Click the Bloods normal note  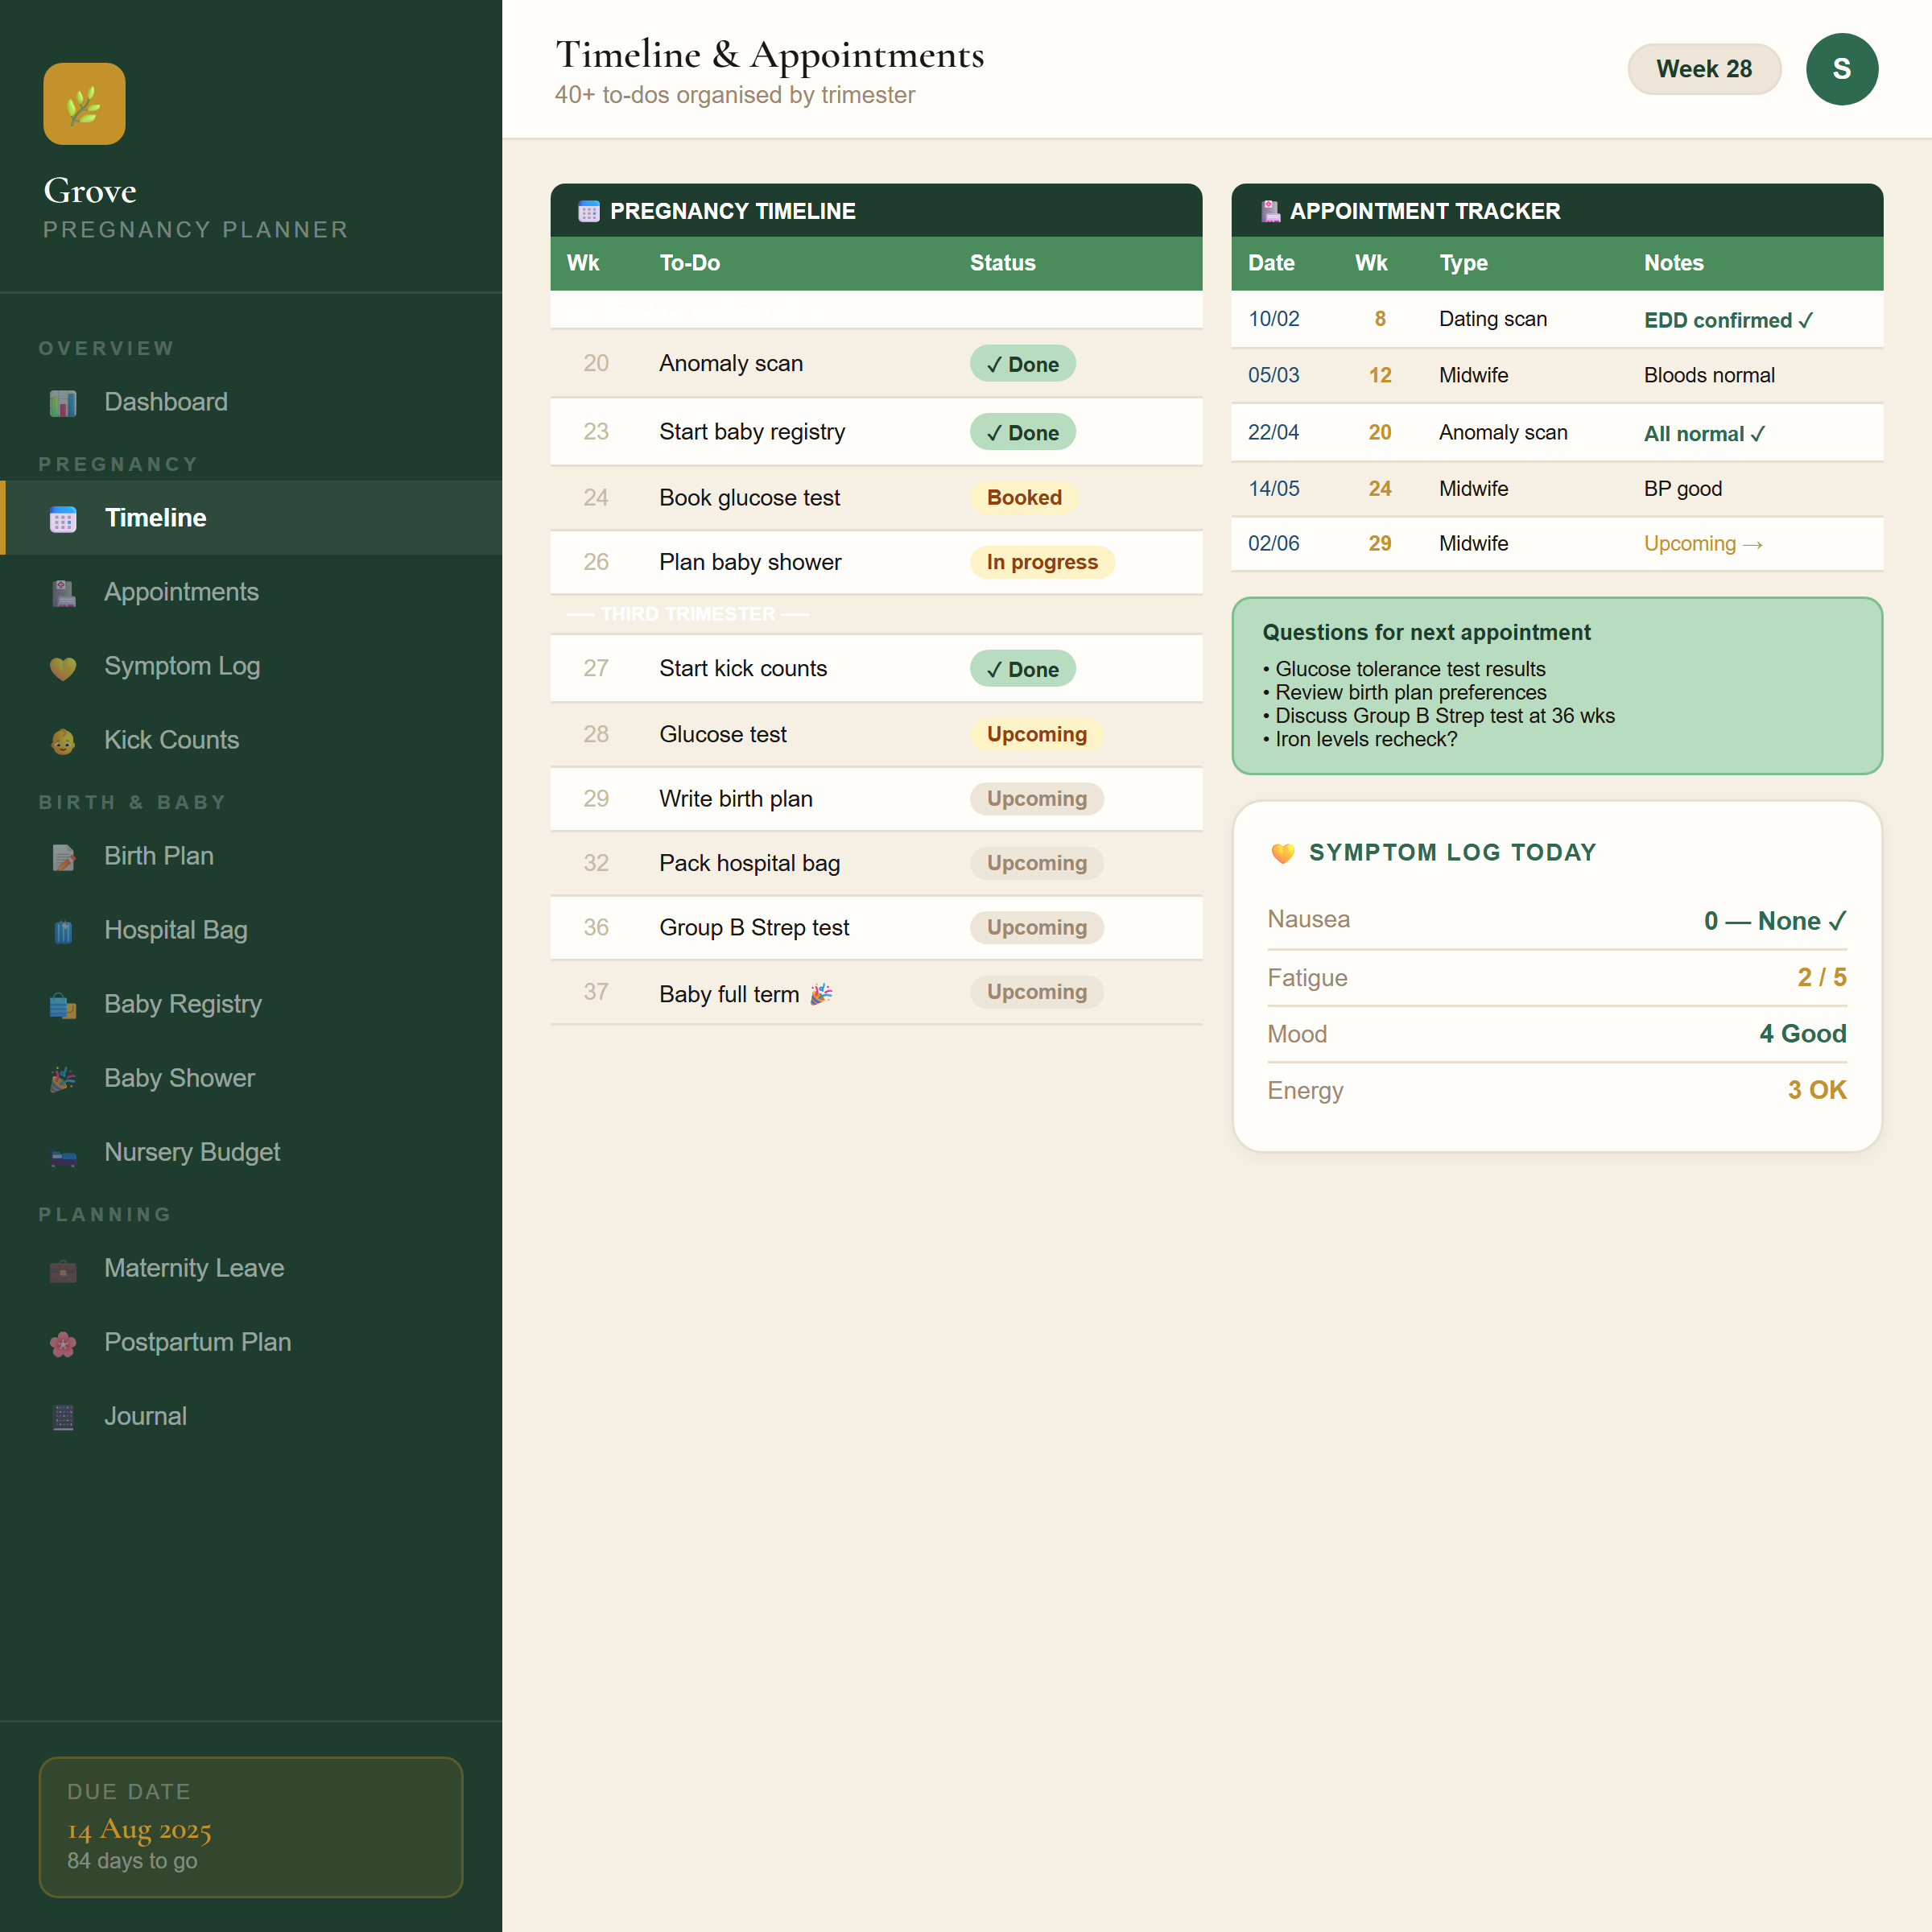click(x=1709, y=375)
